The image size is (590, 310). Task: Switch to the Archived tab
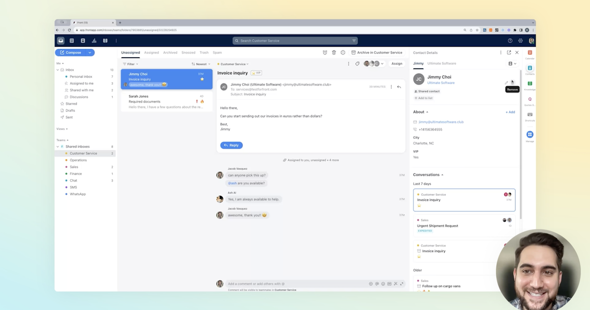tap(170, 53)
